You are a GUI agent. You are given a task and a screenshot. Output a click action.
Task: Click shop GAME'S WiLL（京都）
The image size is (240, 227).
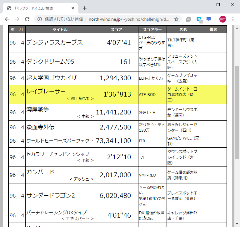(183, 141)
